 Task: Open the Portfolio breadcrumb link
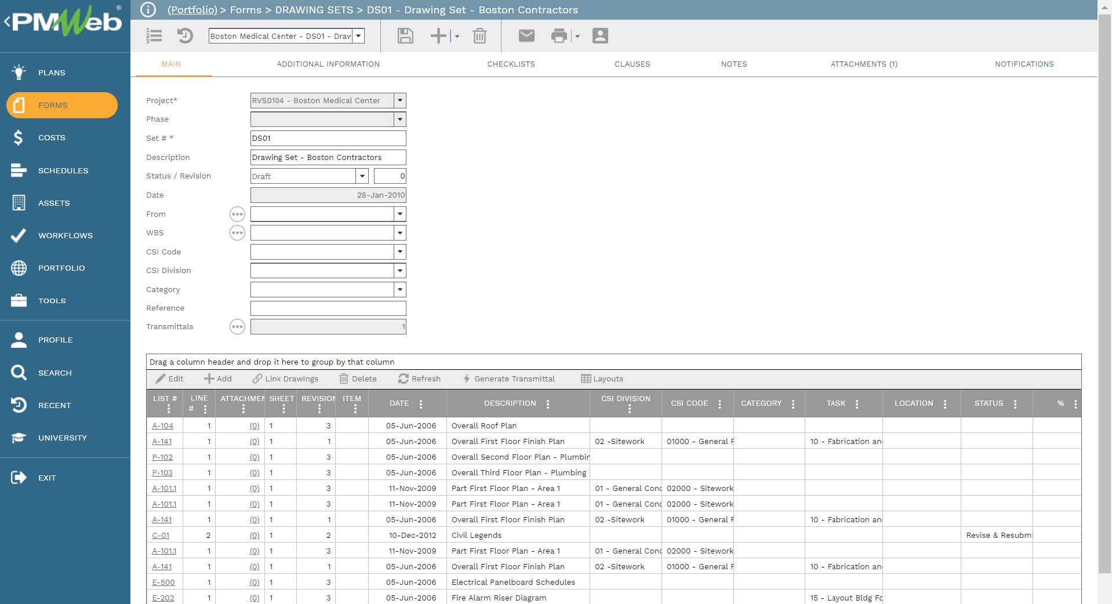tap(192, 10)
